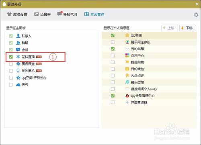
Task: Click the 花样直播 flower icon
Action: pos(18,57)
